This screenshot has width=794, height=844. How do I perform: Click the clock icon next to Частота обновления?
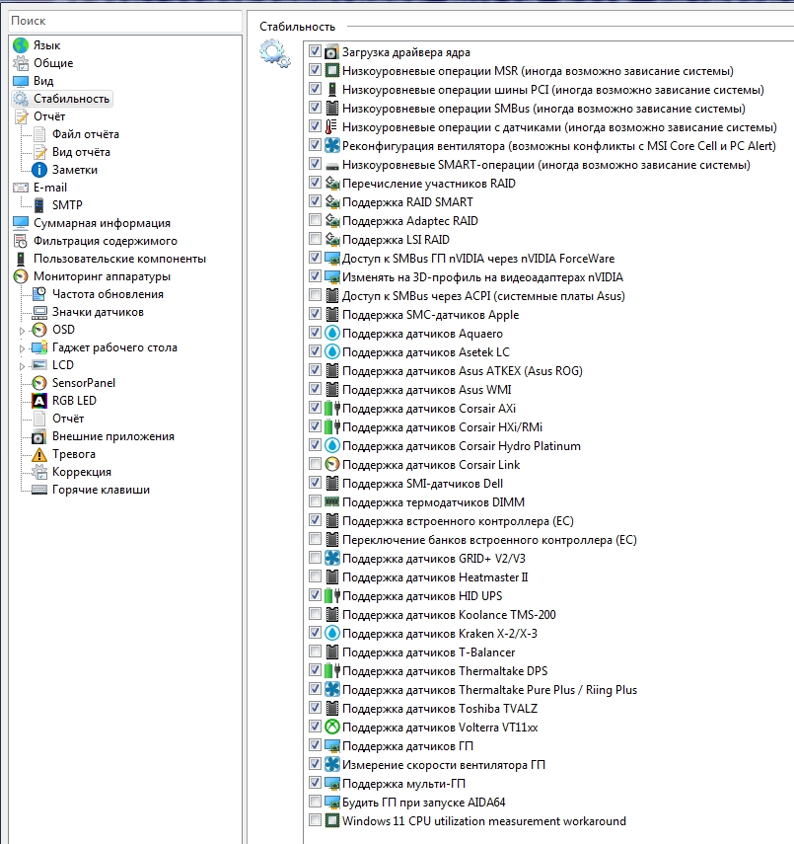coord(39,294)
